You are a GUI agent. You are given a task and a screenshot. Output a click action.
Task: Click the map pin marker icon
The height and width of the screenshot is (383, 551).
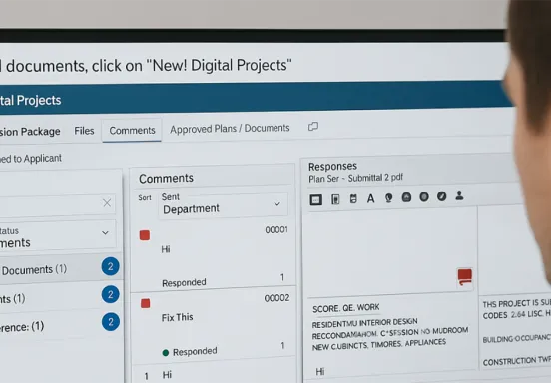(x=388, y=198)
